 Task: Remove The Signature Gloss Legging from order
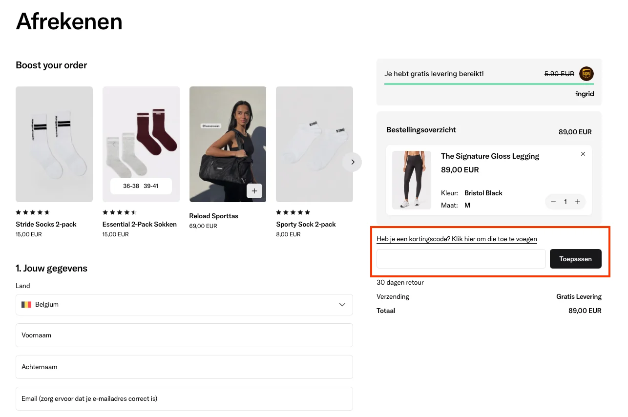point(583,154)
